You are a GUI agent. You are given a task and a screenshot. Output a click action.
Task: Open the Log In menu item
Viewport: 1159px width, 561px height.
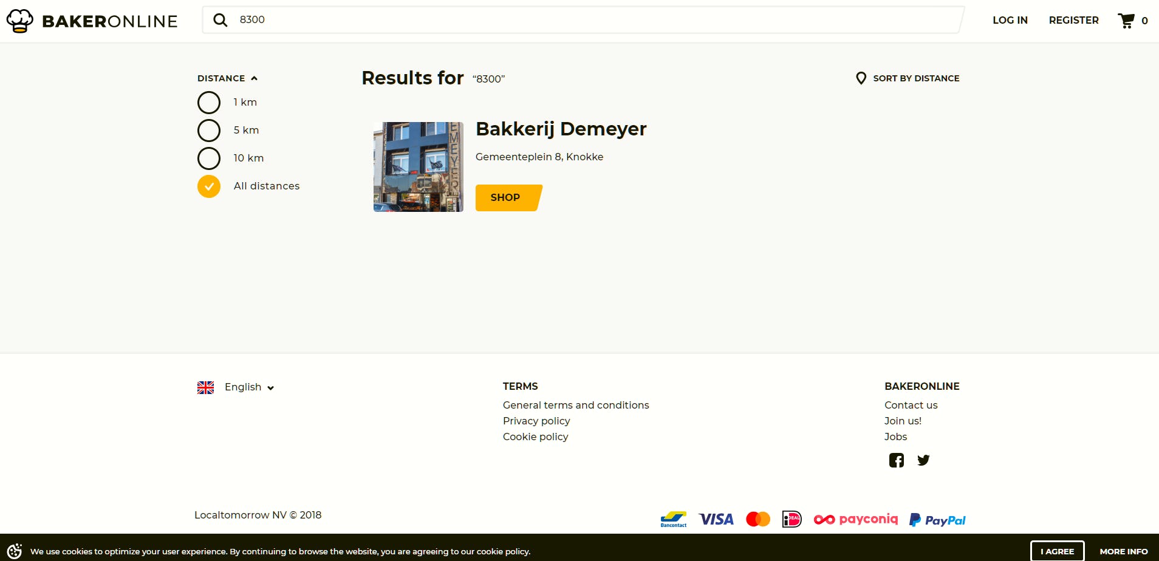[1010, 20]
